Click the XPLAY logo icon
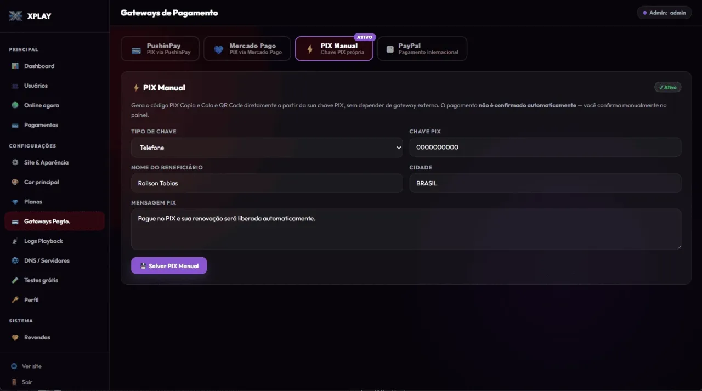Viewport: 702px width, 391px height. 15,16
